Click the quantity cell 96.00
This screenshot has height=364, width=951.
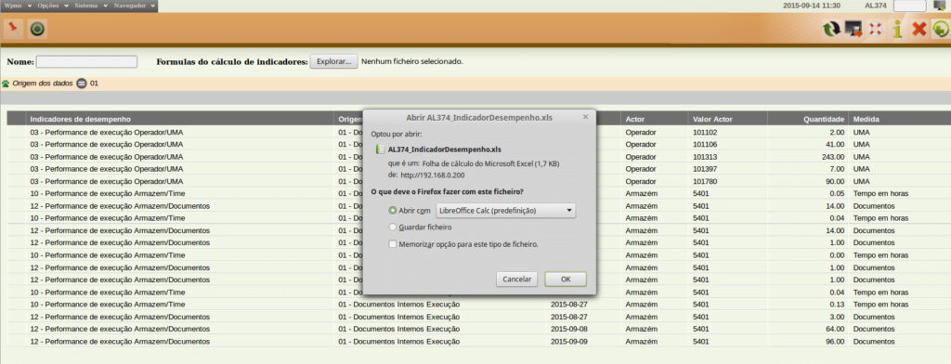coord(835,342)
